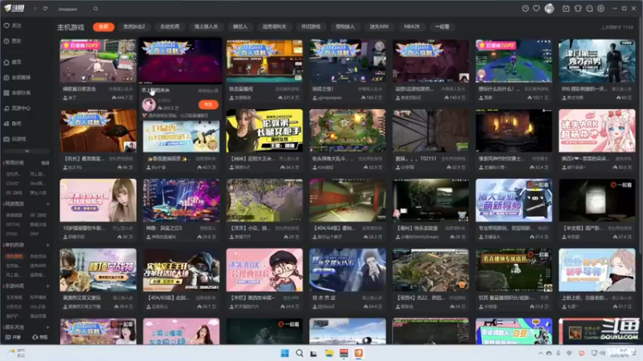Open the settings gear icon in title bar
This screenshot has width=643, height=361.
600,8
